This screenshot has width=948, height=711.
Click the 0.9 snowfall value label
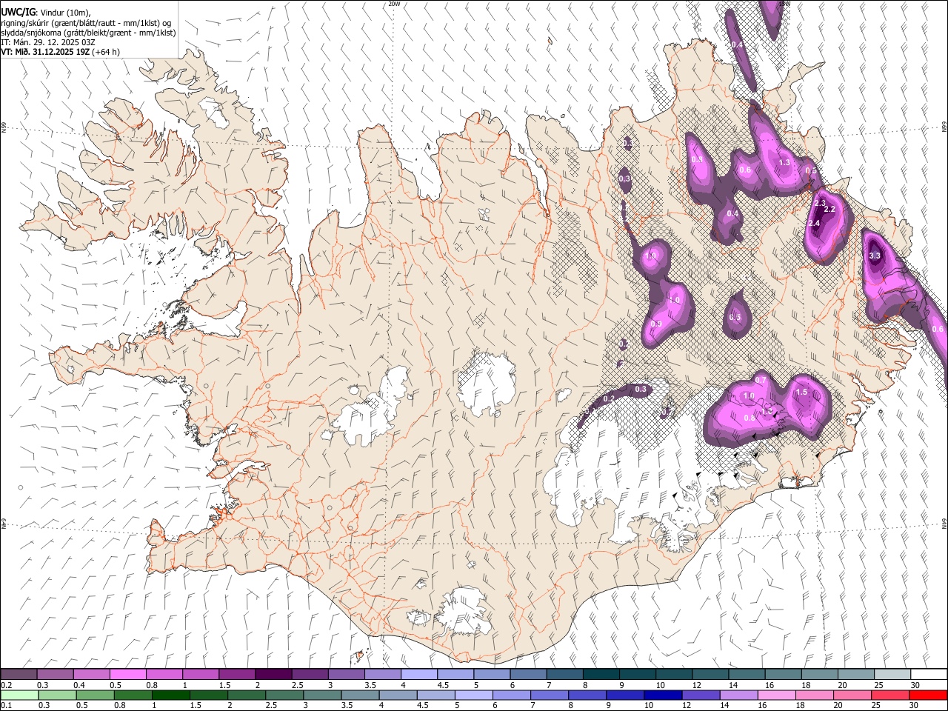pyautogui.click(x=656, y=324)
